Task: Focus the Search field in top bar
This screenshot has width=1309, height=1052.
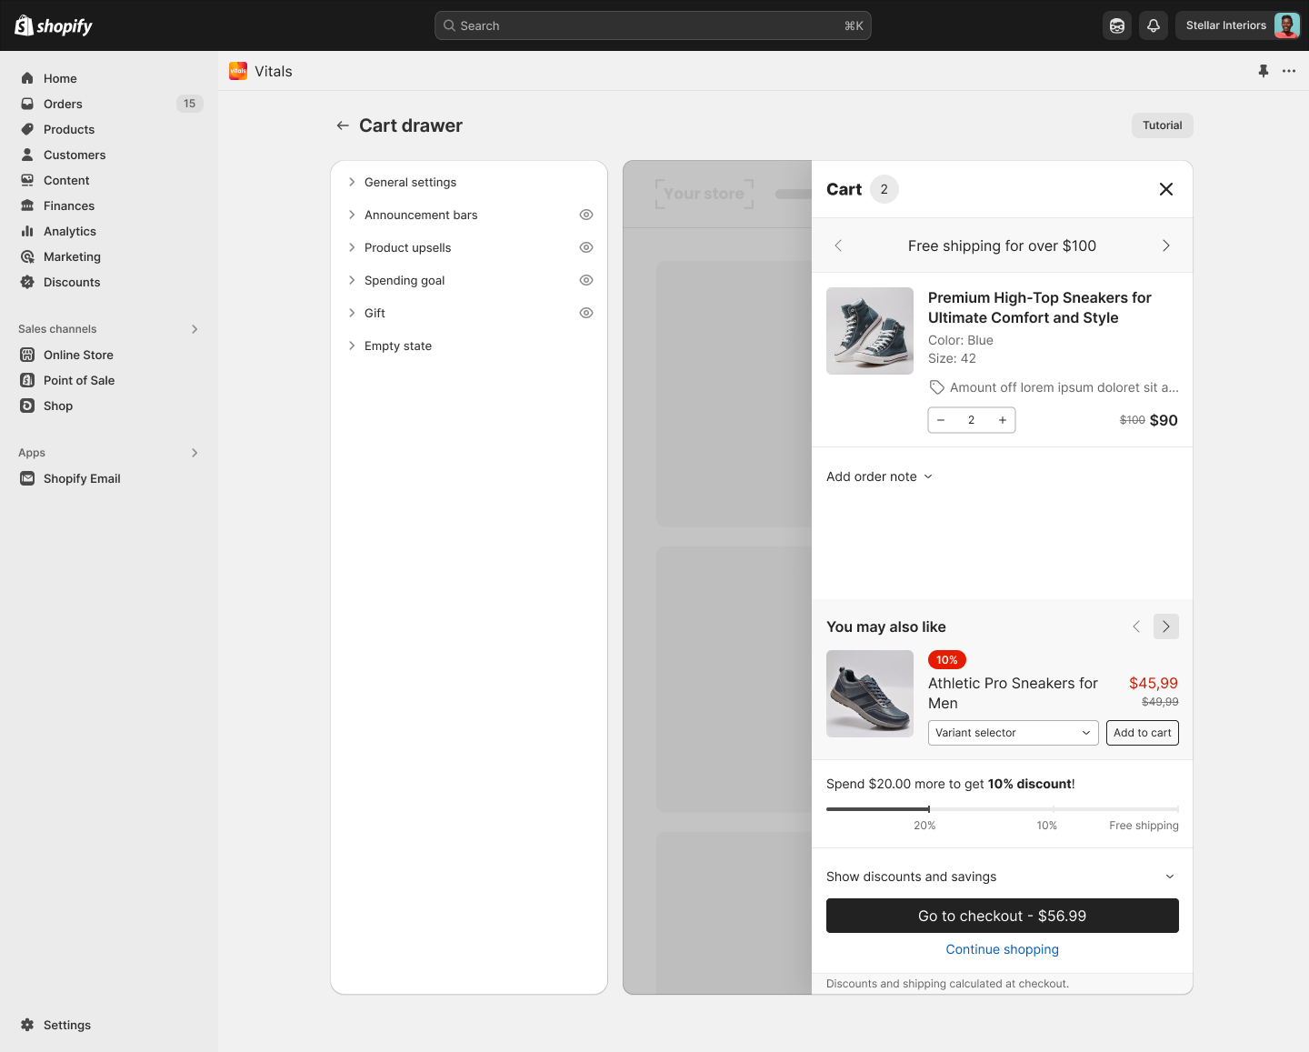Action: (653, 25)
